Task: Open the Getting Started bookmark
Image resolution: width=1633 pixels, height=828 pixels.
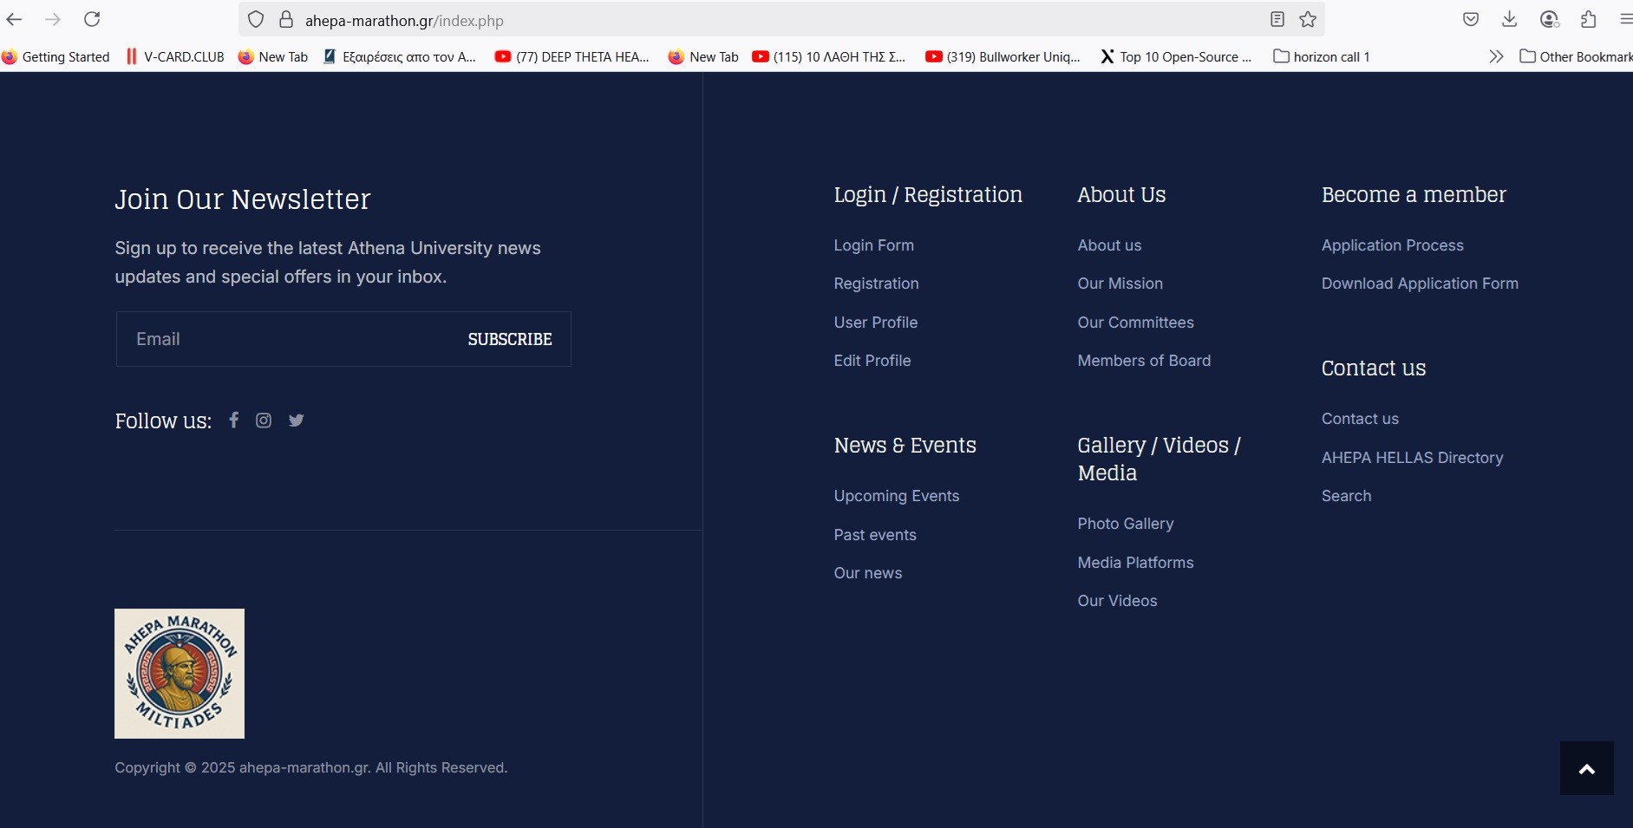Action: (x=57, y=56)
